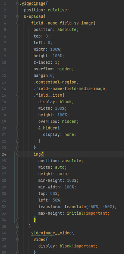Click line number 24 in gutter

click(x=4, y=154)
